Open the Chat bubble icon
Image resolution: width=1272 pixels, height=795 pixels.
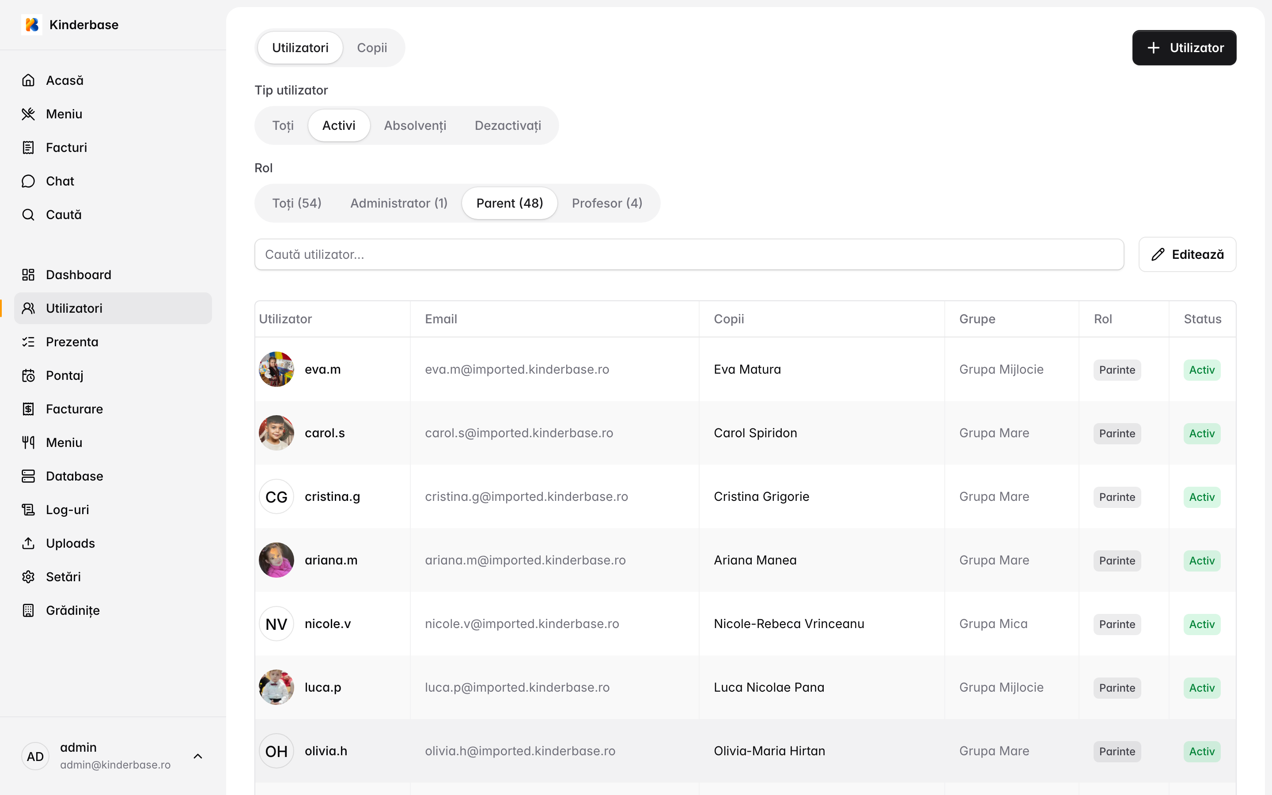click(x=28, y=181)
